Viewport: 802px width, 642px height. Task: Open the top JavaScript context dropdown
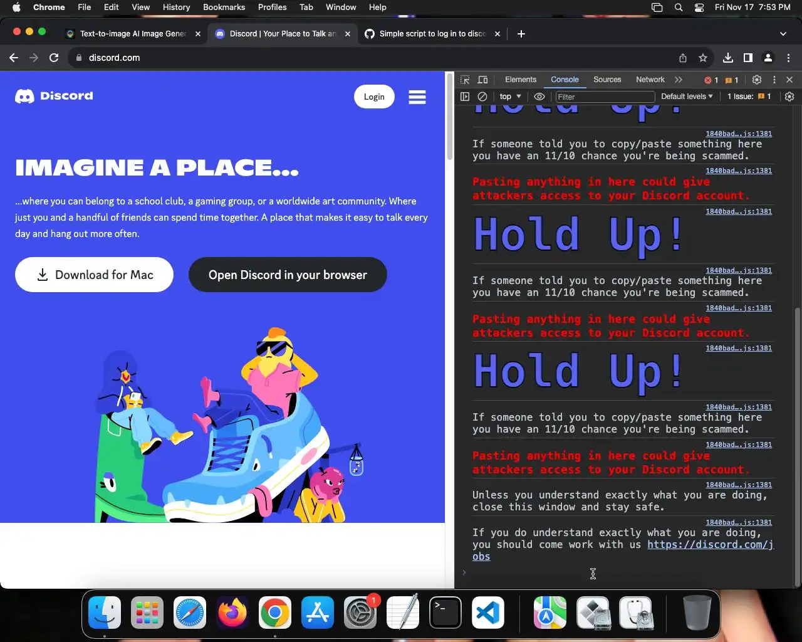(x=510, y=97)
